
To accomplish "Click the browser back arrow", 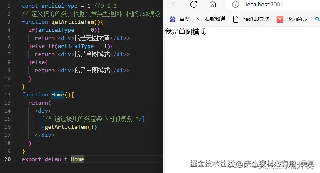I will (x=175, y=4).
